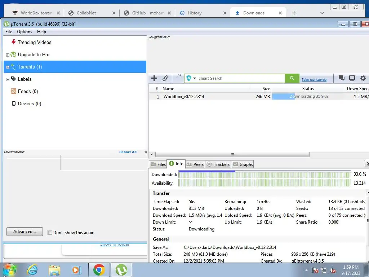Viewport: 369px width, 277px height.
Task: Click the Add Torrent from URL link icon
Action: [x=165, y=78]
